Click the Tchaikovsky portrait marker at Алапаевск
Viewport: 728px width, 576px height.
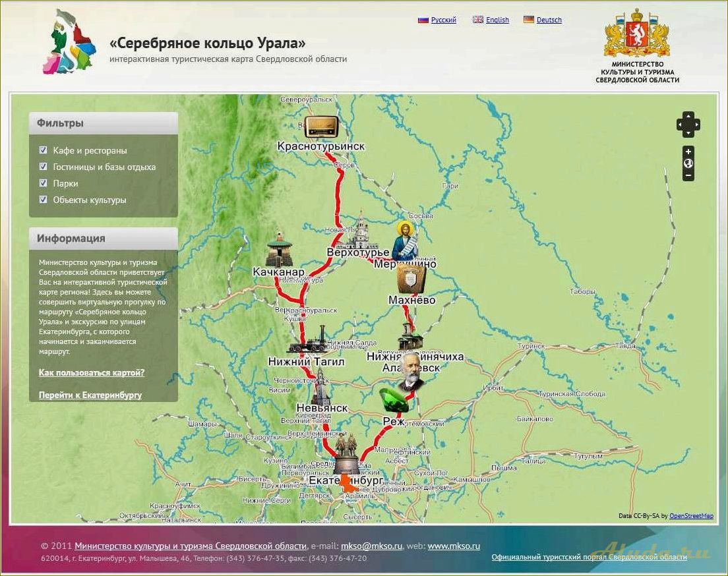[411, 374]
